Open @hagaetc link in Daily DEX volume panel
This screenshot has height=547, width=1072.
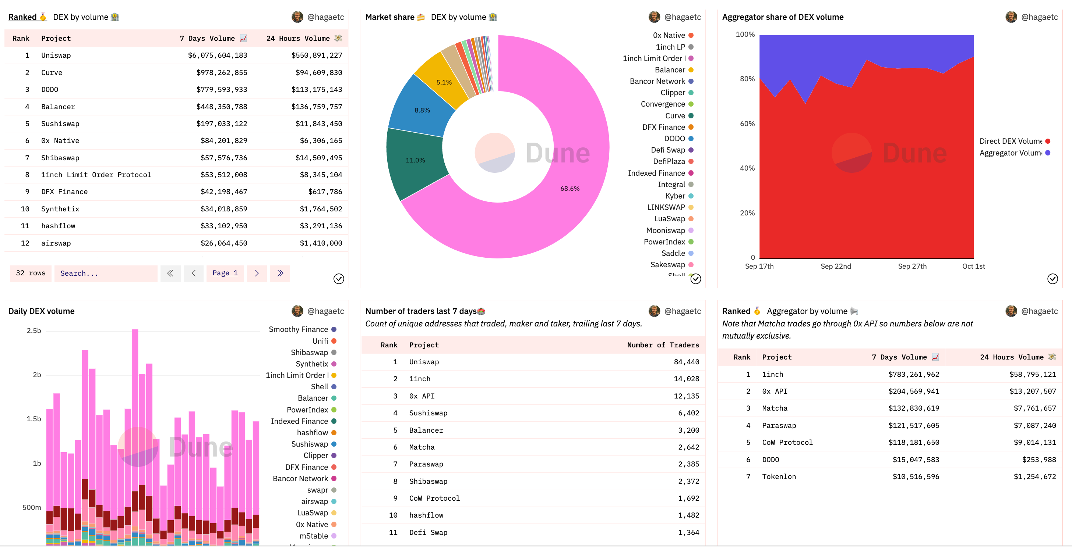pyautogui.click(x=325, y=311)
